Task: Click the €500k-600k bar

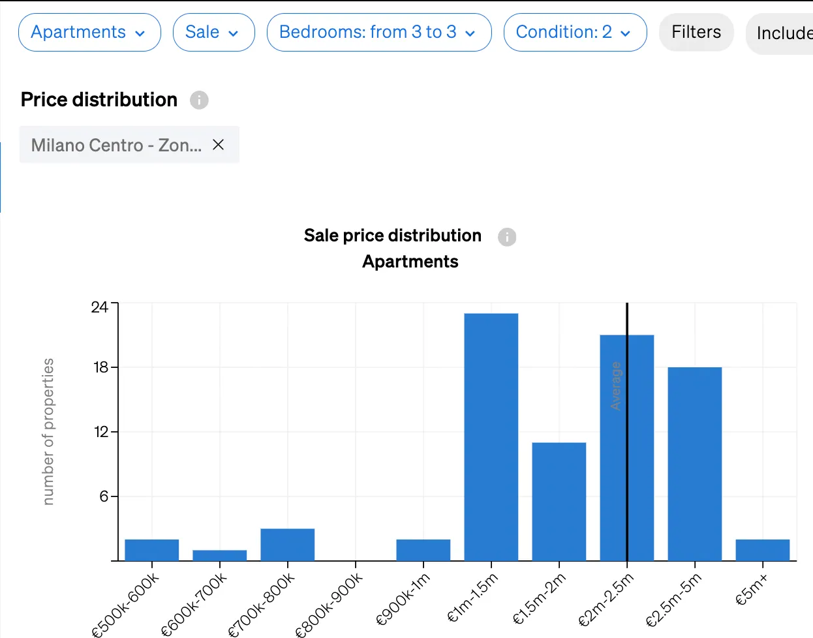Action: pos(152,550)
